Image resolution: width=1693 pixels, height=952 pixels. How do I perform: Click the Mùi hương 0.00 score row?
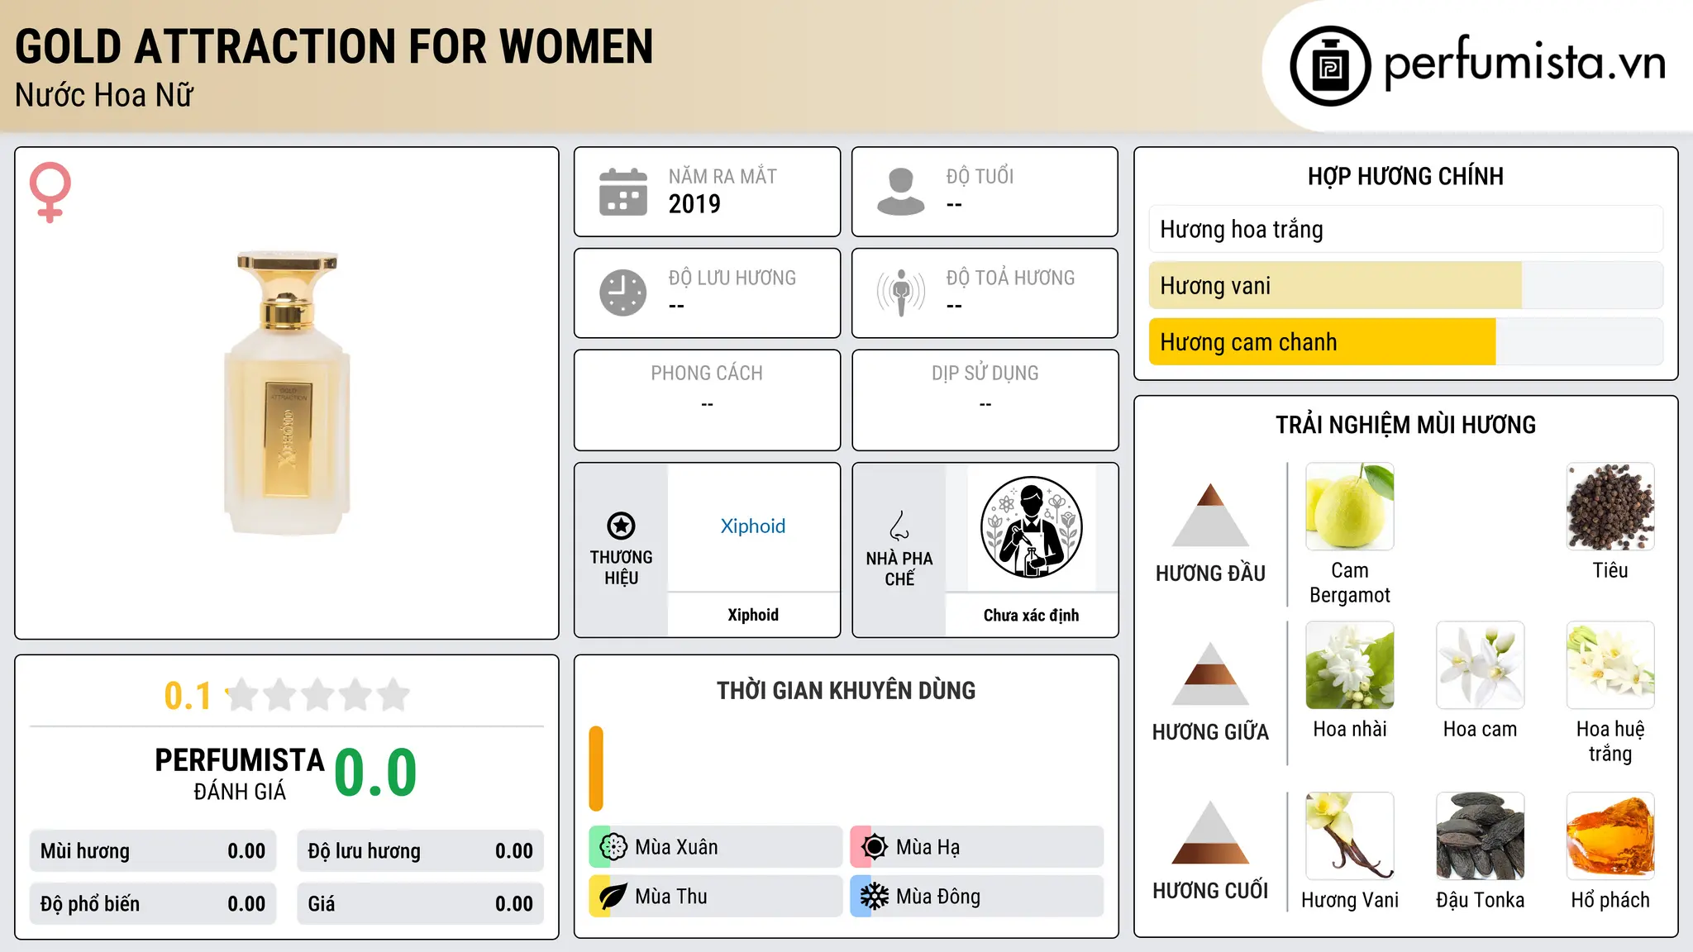click(153, 850)
